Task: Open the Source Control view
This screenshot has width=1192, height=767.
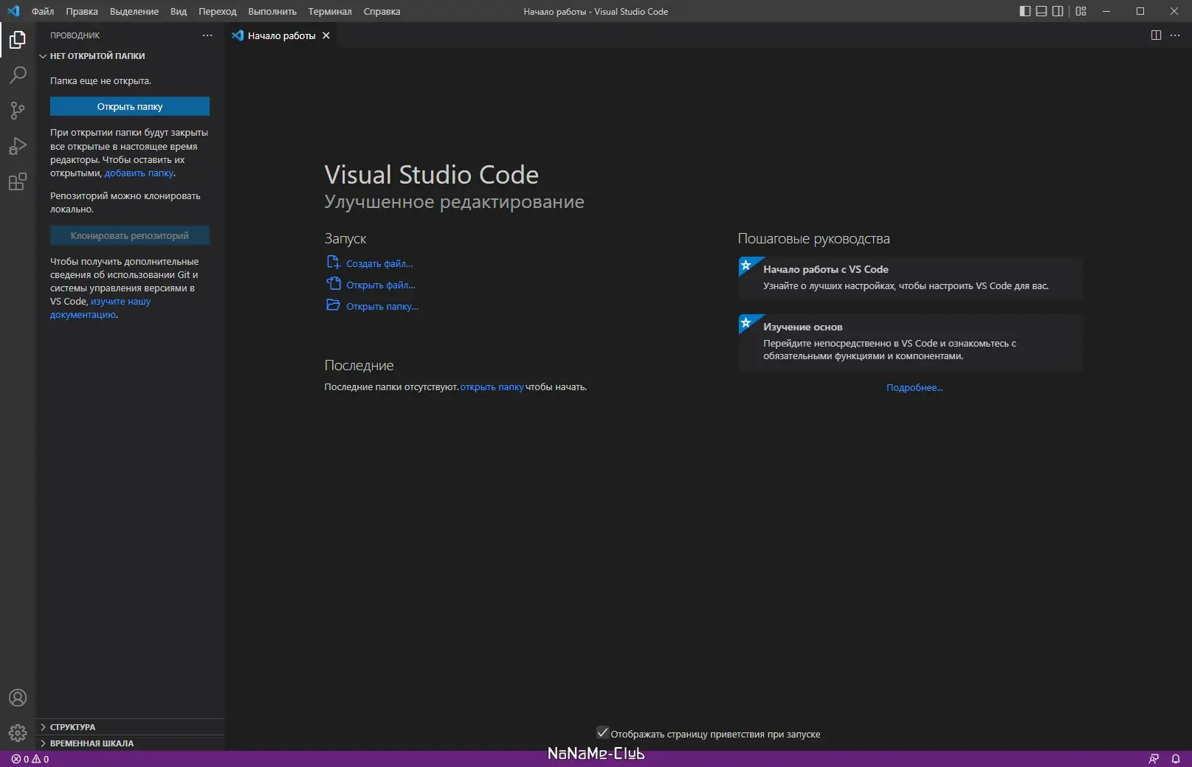Action: [18, 111]
